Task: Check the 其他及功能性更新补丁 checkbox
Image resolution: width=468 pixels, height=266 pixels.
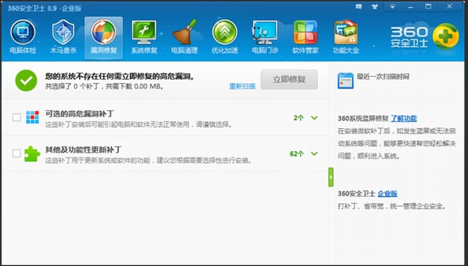Action: coord(17,153)
